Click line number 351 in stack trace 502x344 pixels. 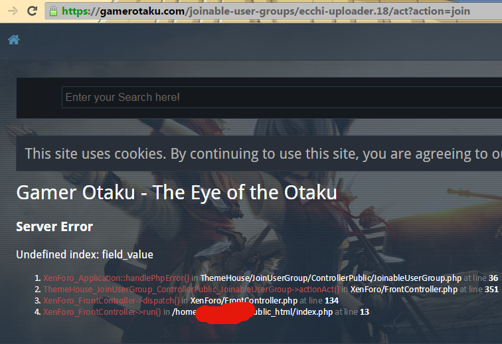click(x=491, y=290)
